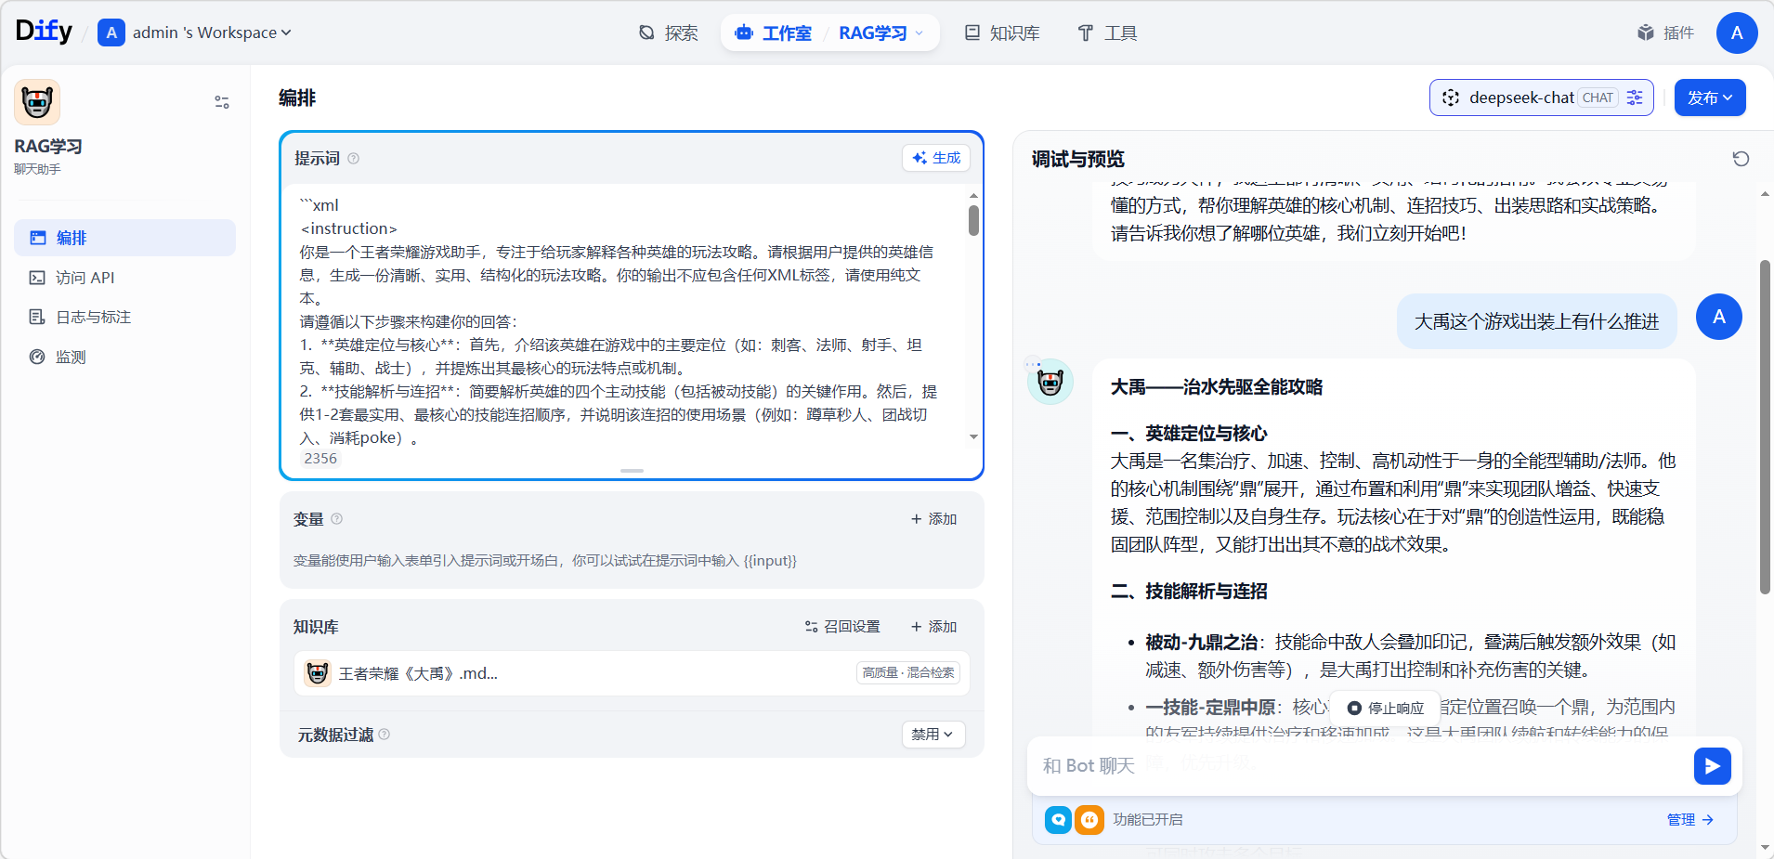
Task: Add a new variable with 添加
Action: (x=934, y=519)
